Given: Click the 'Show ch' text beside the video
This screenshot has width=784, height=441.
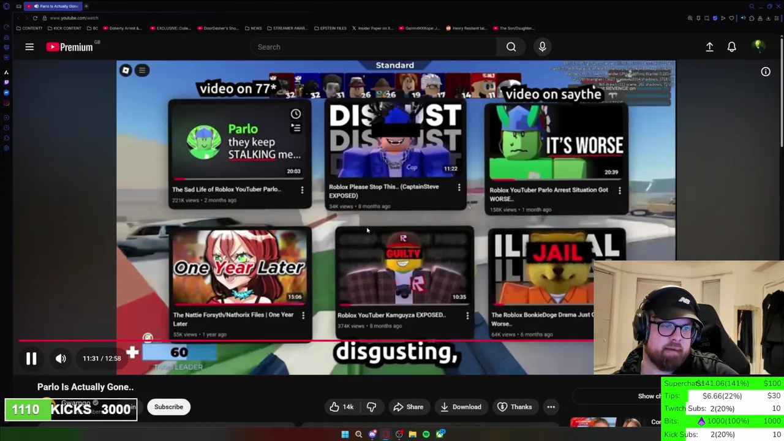Looking at the screenshot, I should pyautogui.click(x=649, y=396).
